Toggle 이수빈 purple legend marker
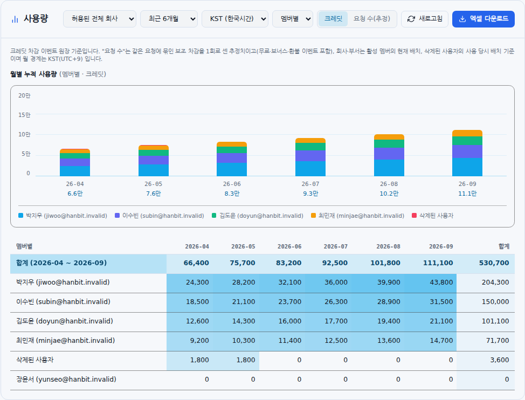 (117, 216)
